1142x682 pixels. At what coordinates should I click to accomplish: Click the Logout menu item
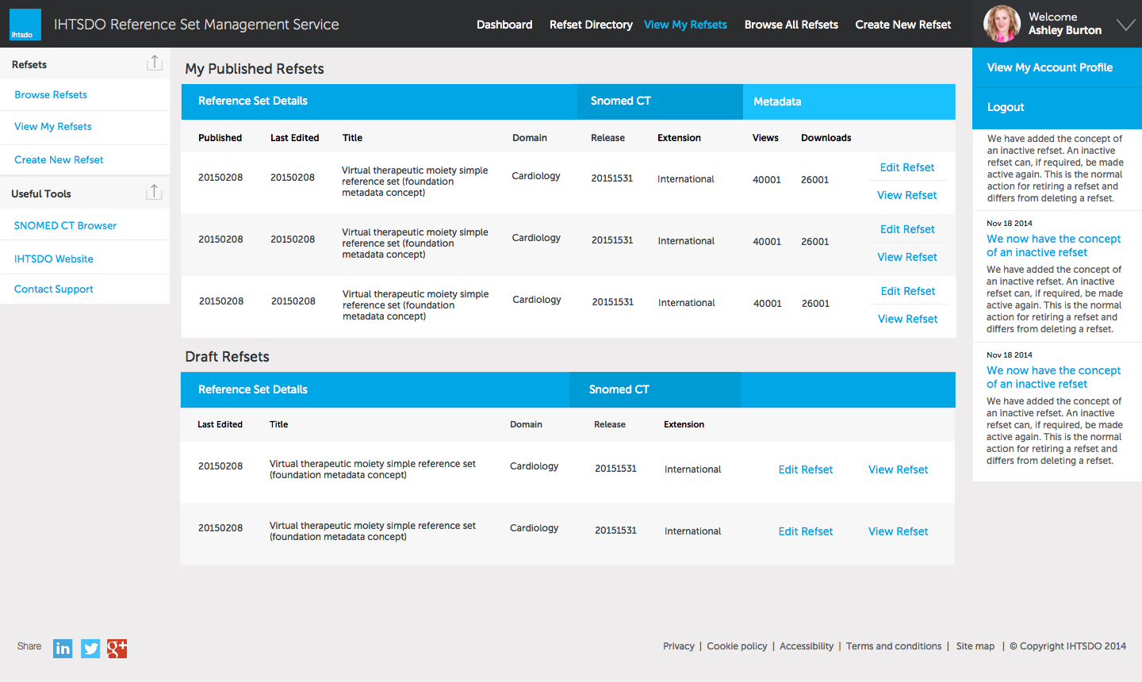(1006, 107)
